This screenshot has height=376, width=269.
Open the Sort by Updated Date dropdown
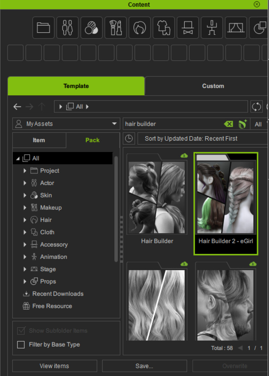(x=203, y=138)
